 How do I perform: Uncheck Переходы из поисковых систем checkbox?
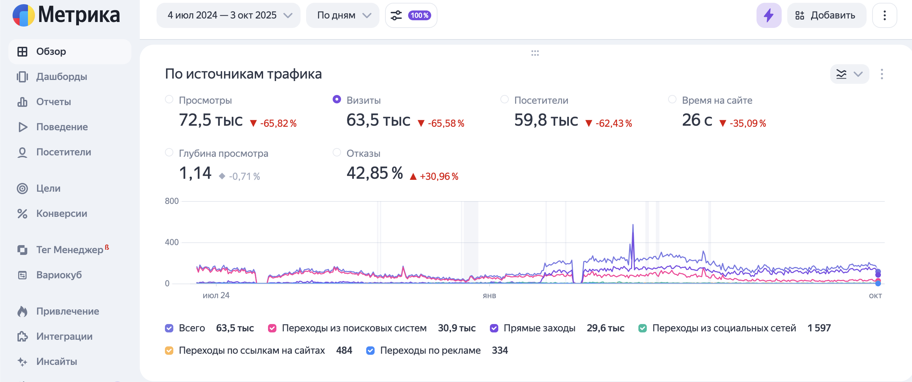pos(272,328)
